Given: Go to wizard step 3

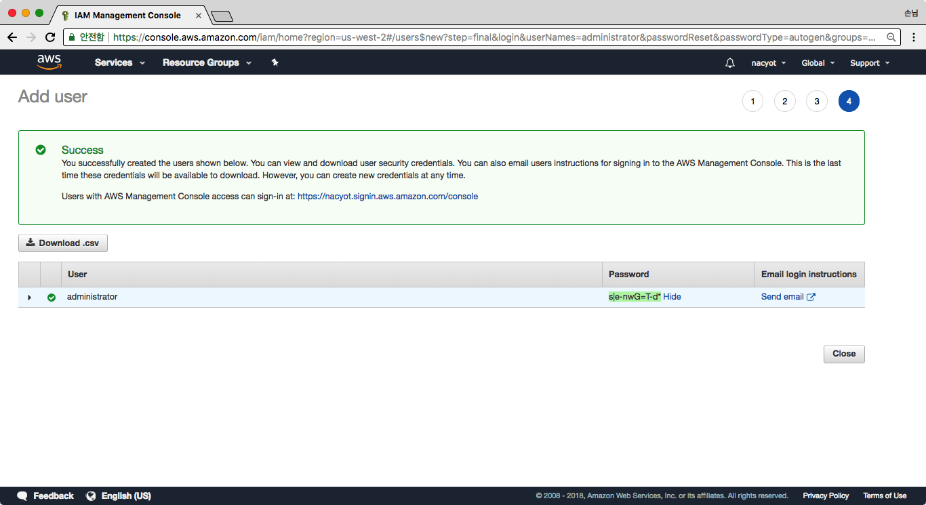Looking at the screenshot, I should pyautogui.click(x=816, y=101).
